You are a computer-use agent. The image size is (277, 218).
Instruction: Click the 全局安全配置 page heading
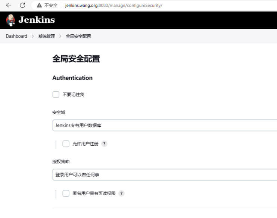point(76,59)
